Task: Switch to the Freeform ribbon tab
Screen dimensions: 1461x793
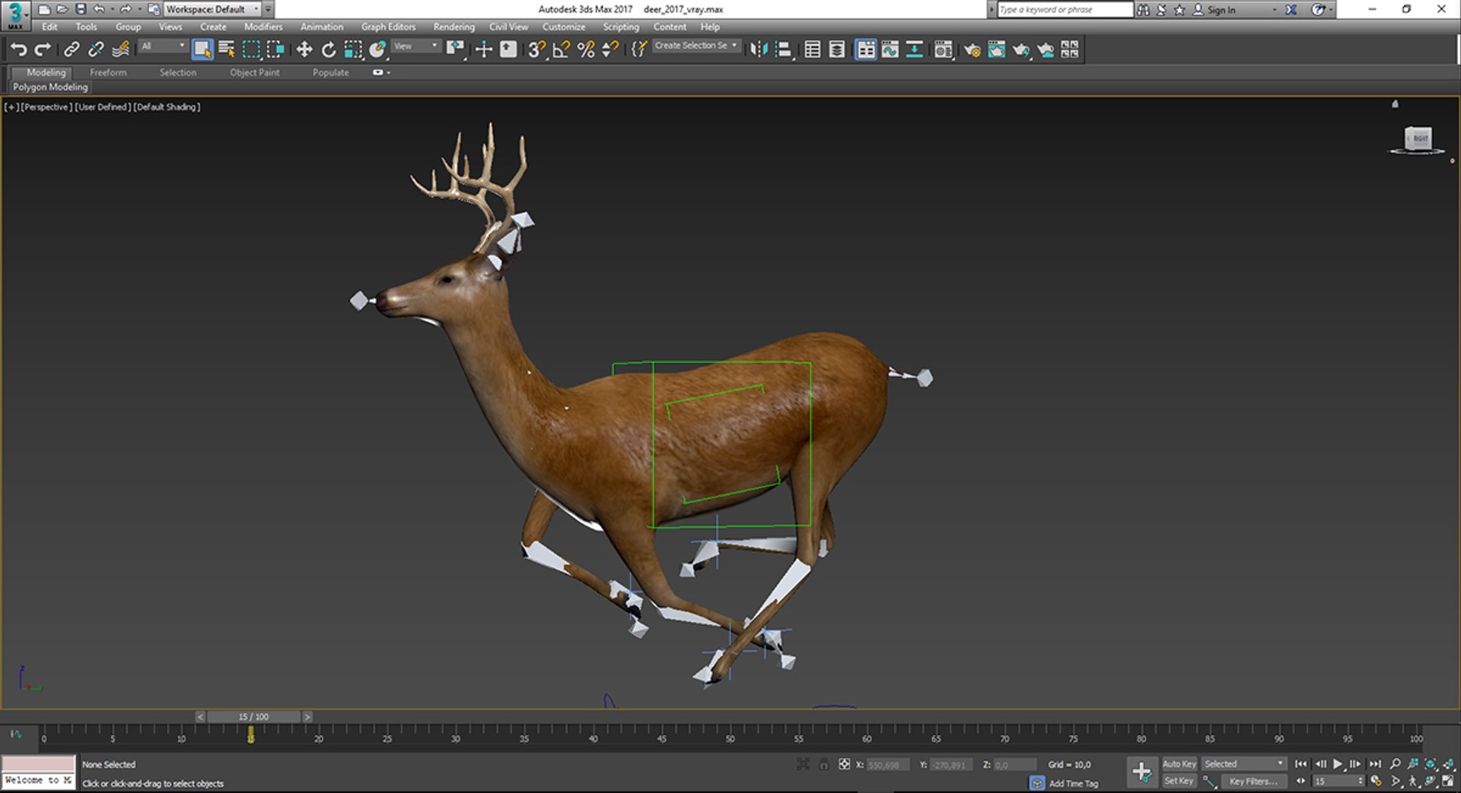Action: 108,72
